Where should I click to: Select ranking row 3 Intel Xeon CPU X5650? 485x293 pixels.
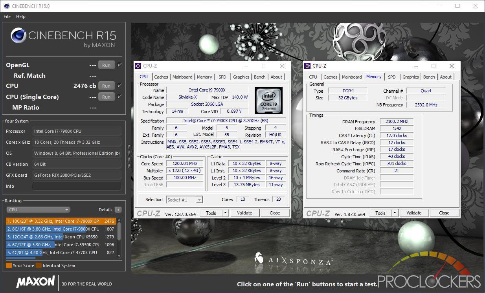[61, 237]
